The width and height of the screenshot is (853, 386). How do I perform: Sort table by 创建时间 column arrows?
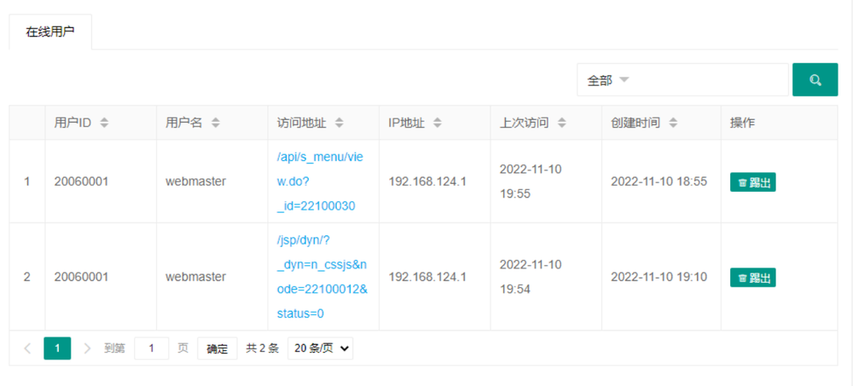point(673,123)
